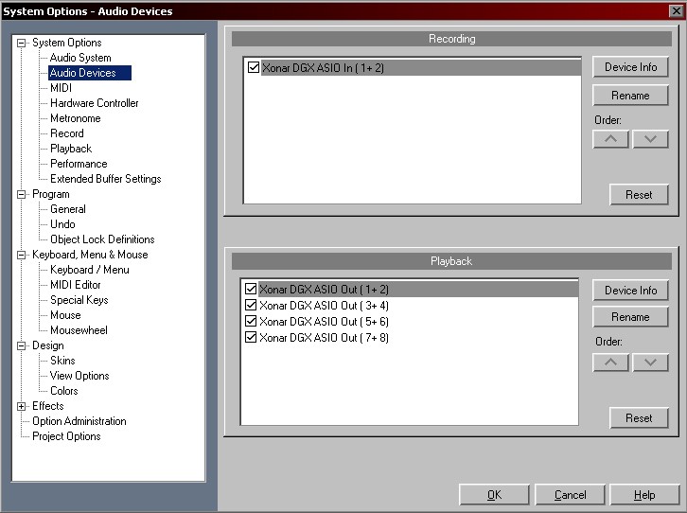Viewport: 687px width, 513px height.
Task: Collapse the Keyboard, Menu & Mouse node
Action: click(x=21, y=255)
